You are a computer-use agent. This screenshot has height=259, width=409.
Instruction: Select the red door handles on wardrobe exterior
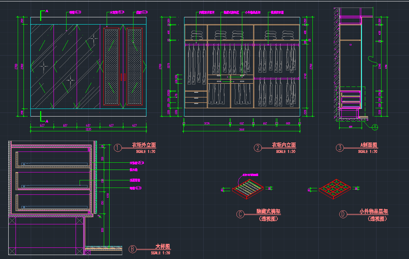[x=123, y=77]
